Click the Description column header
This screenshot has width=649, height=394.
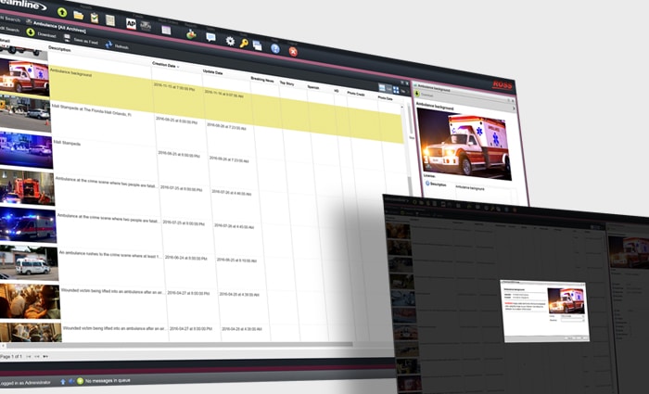point(59,49)
